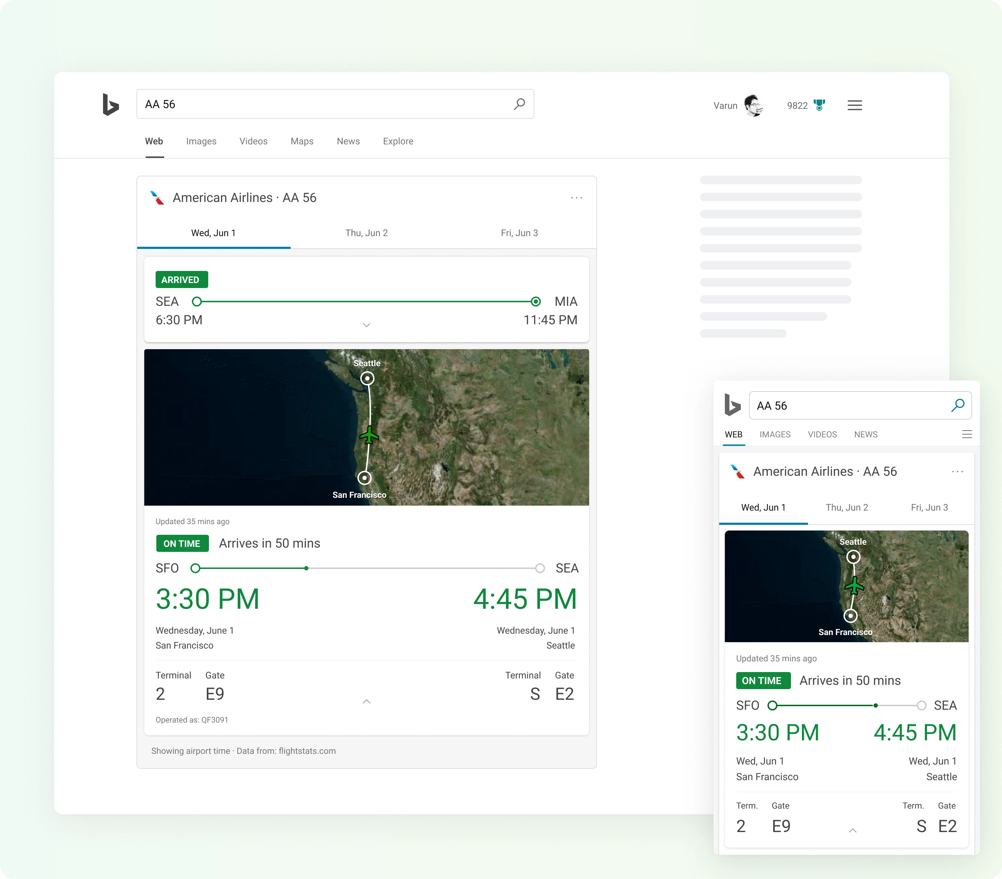Select Fri, Jun 3 tab in mobile card
Screen dimensions: 1002x879
pos(930,508)
